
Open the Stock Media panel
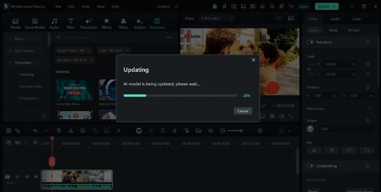[35, 24]
